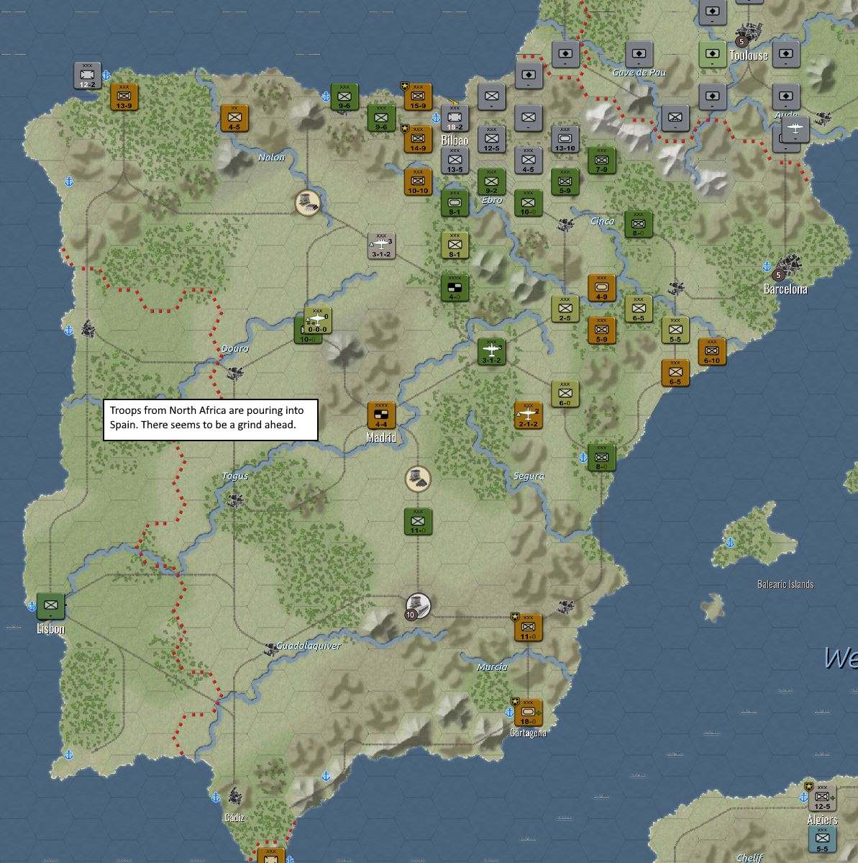The height and width of the screenshot is (863, 858).
Task: Select the blue 5-5 infantry unit
Action: pos(822,839)
